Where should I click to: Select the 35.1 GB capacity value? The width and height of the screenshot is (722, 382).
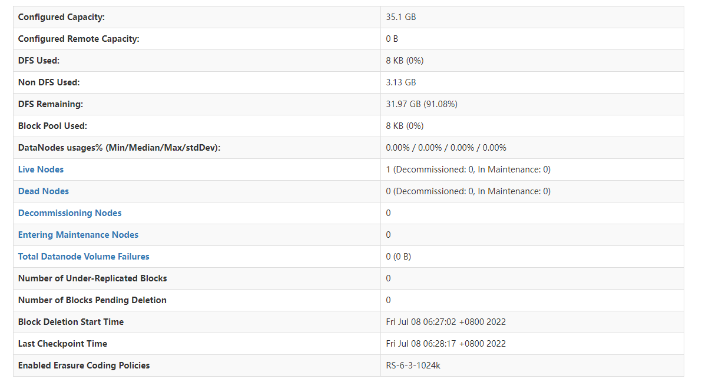point(401,17)
